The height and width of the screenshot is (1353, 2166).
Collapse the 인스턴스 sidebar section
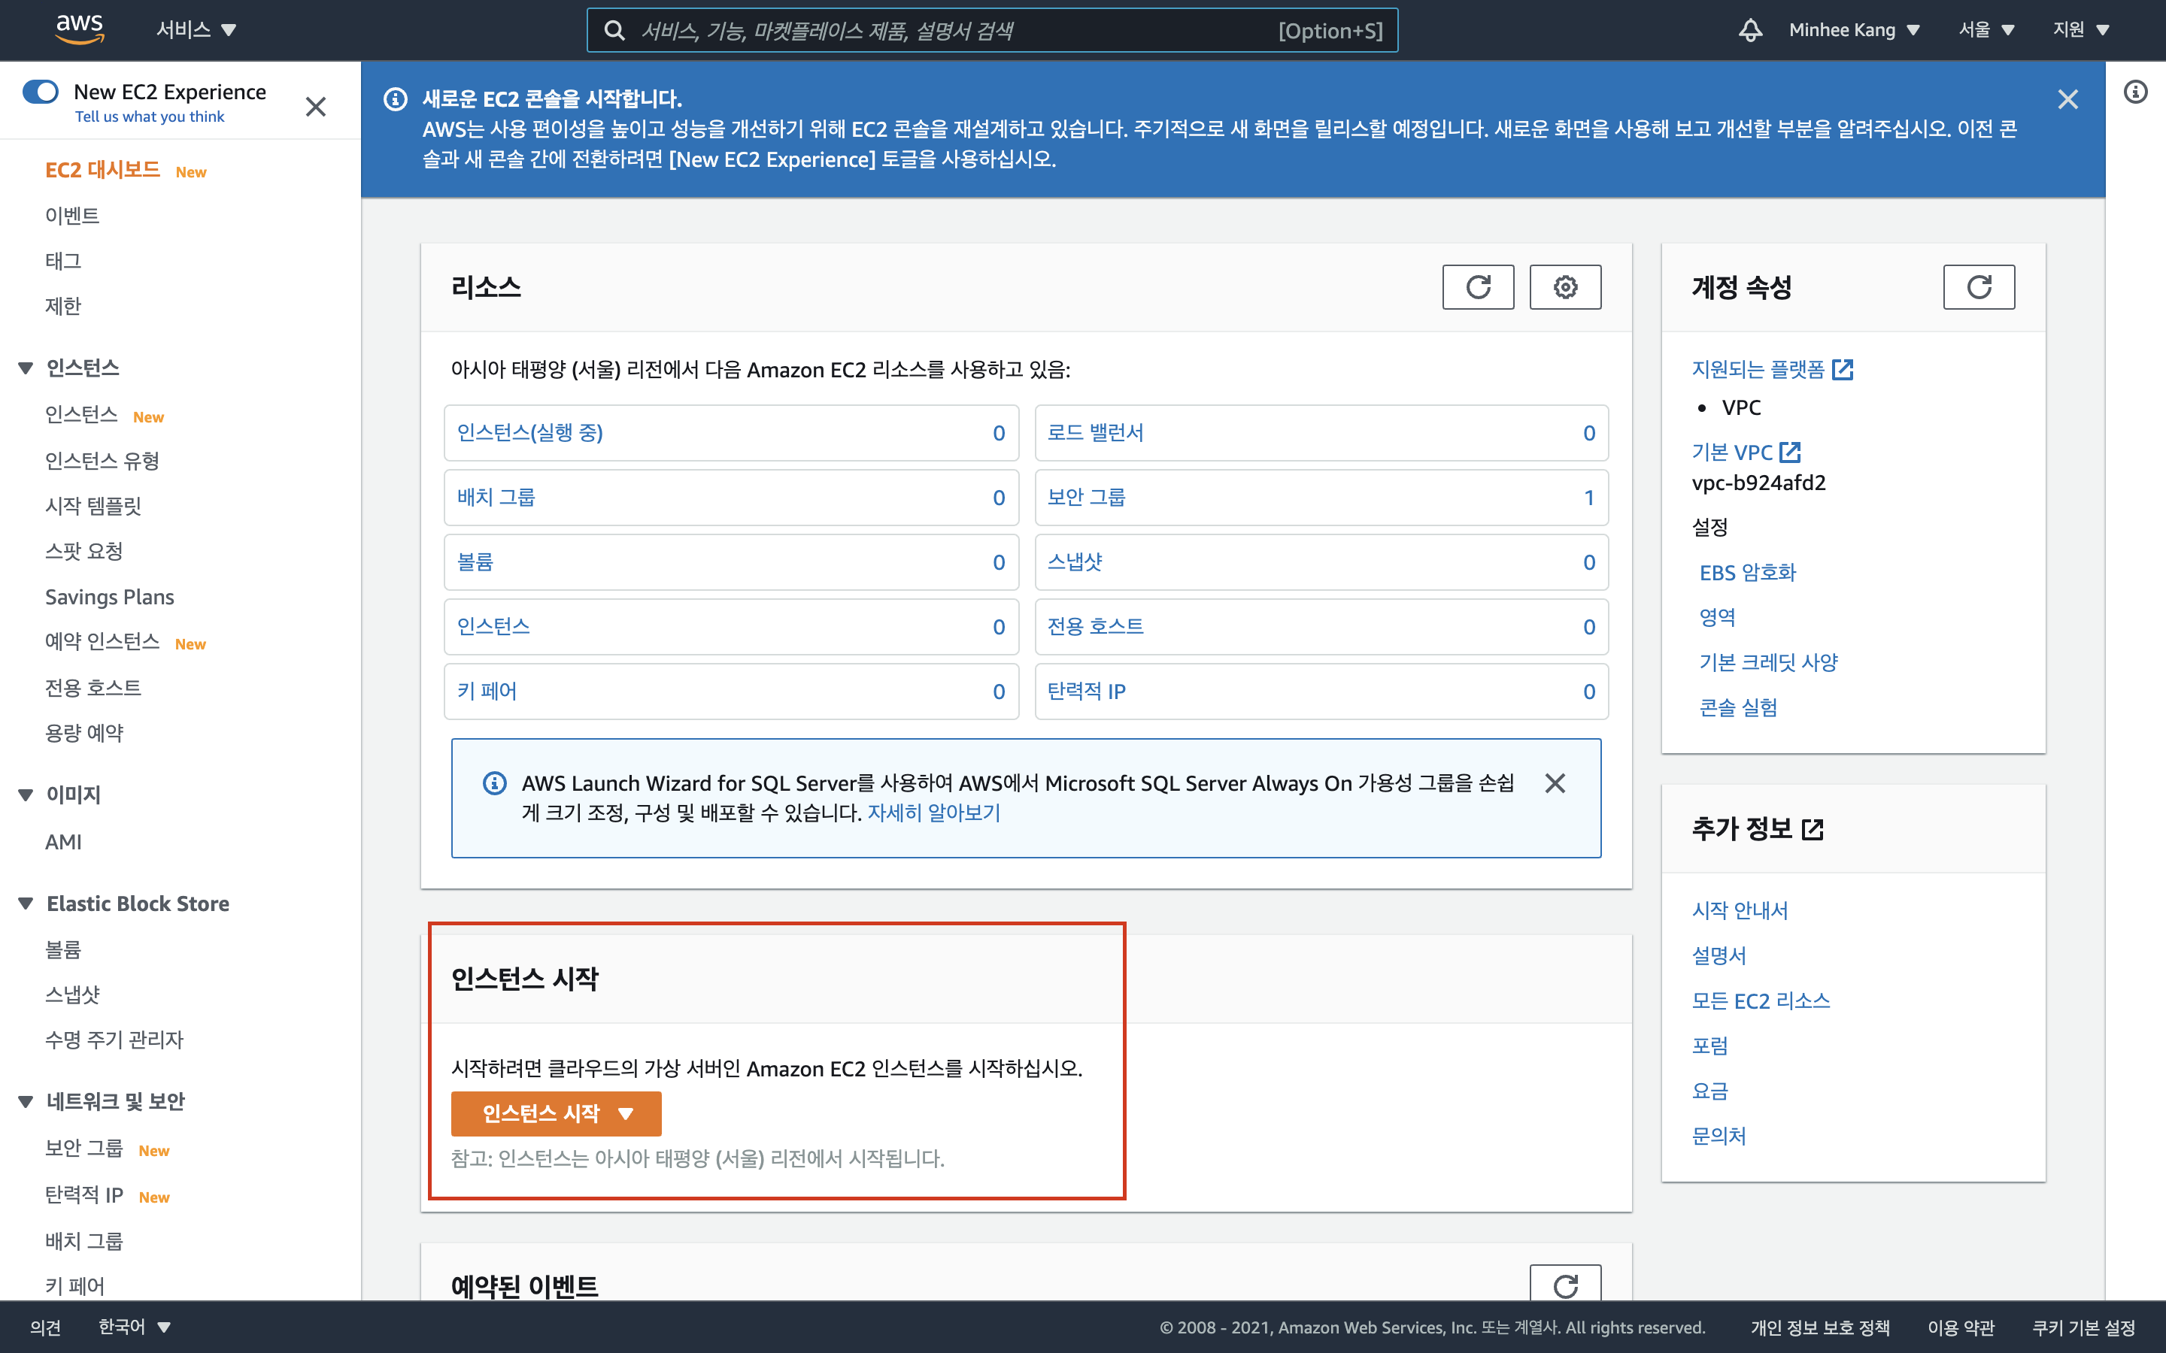26,368
